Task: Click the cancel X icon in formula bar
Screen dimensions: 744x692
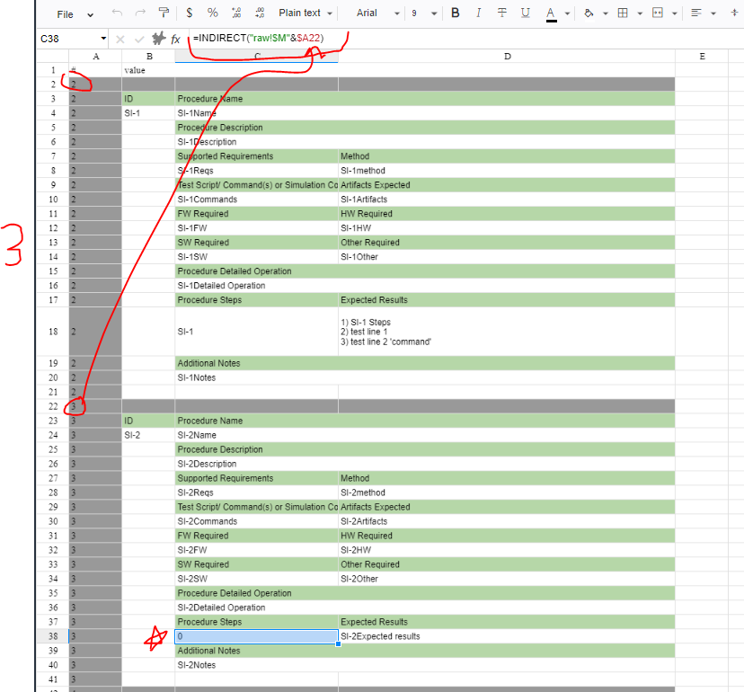Action: 120,39
